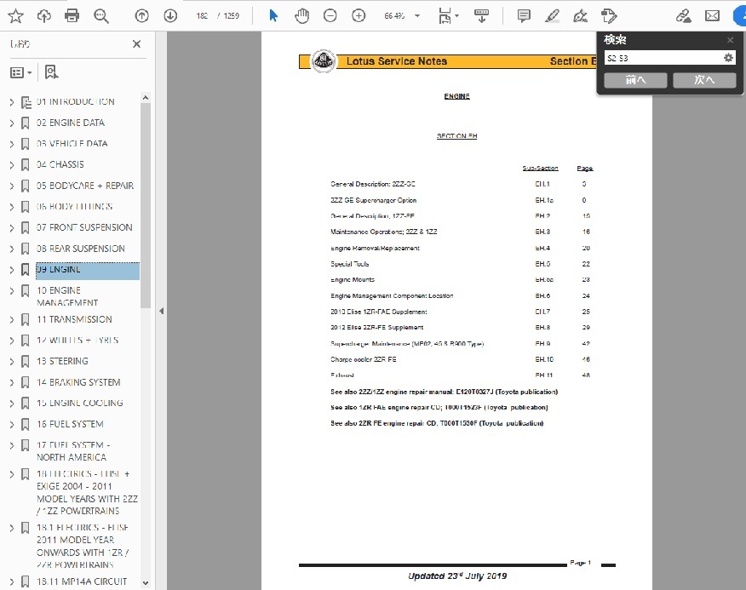Viewport: 746px width, 590px height.
Task: Select the 09 ENGINE bookmark
Action: tap(88, 270)
